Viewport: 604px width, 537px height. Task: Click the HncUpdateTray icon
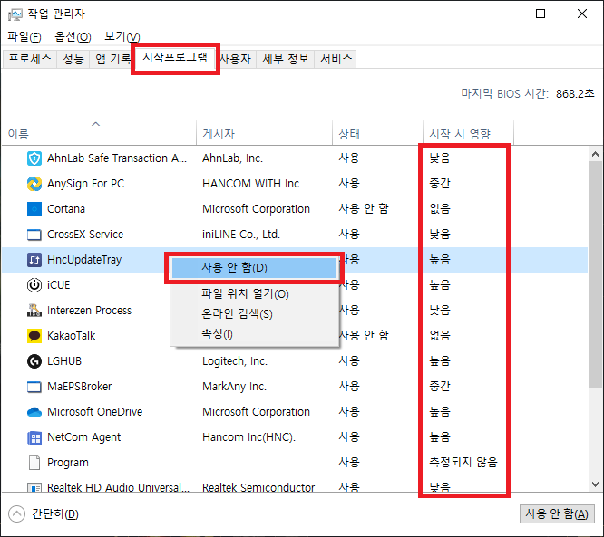[x=34, y=260]
